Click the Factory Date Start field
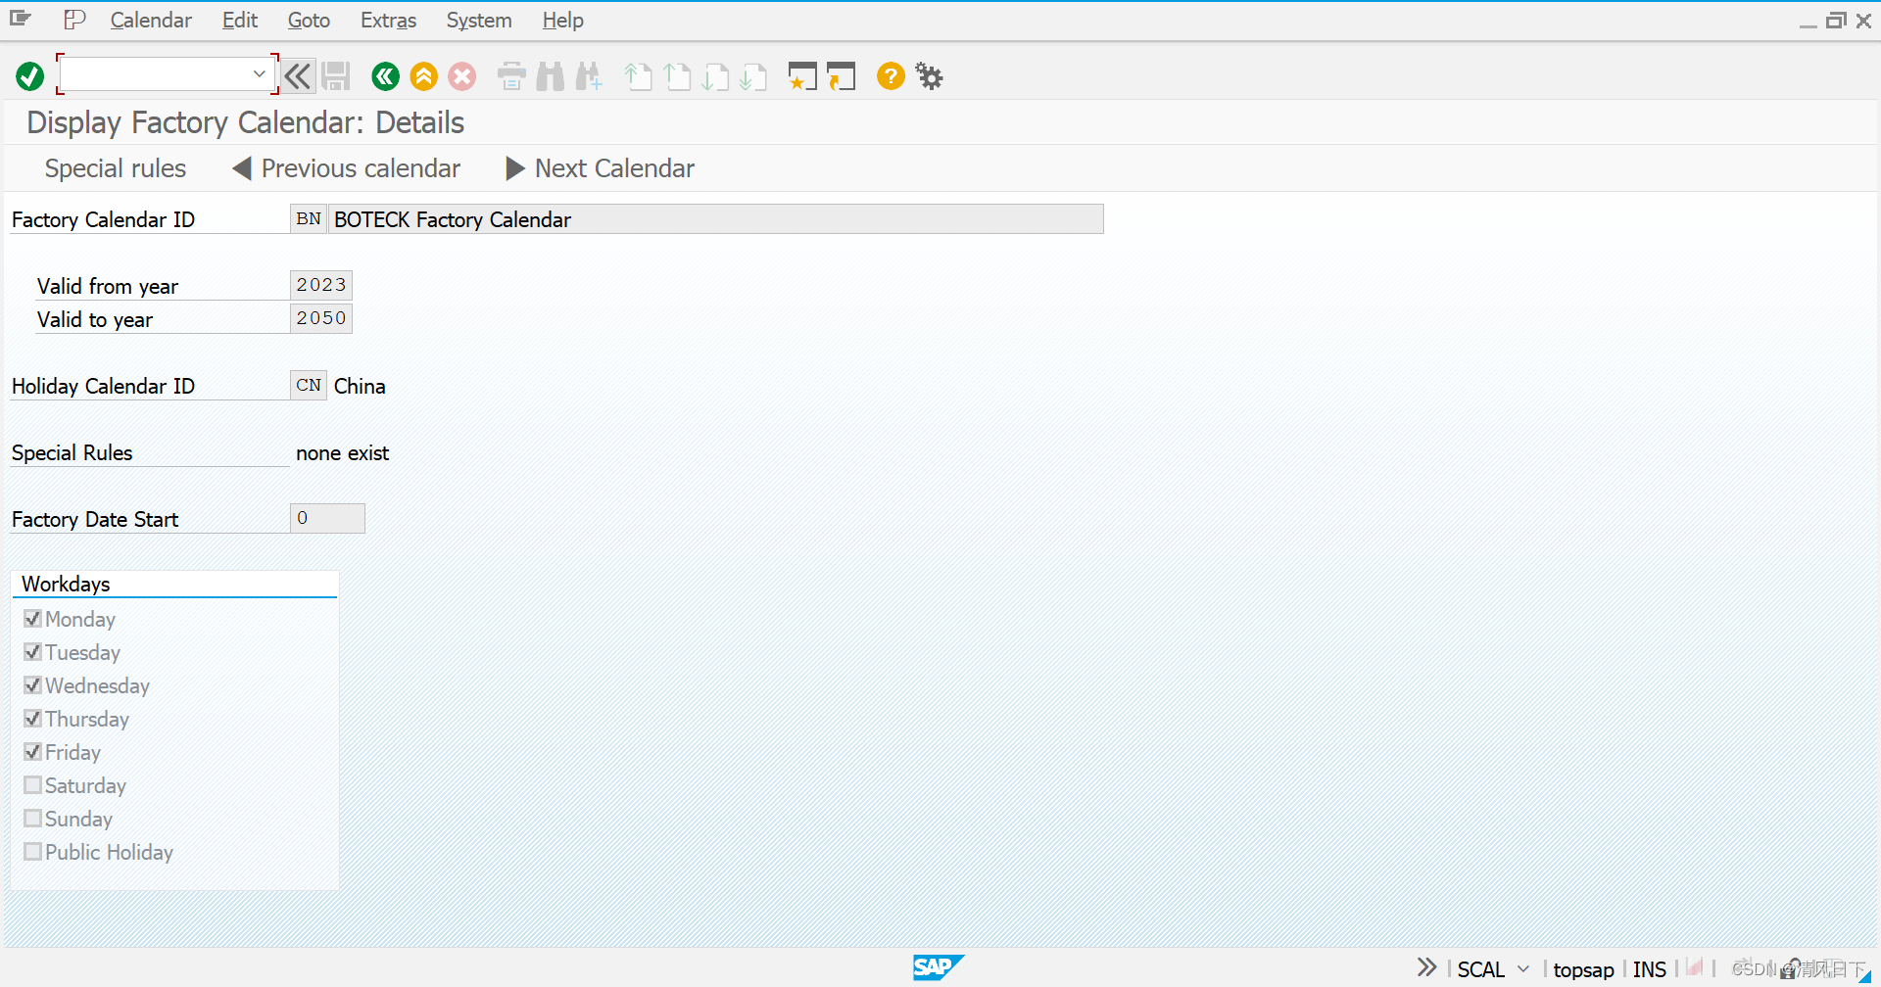 [x=327, y=518]
